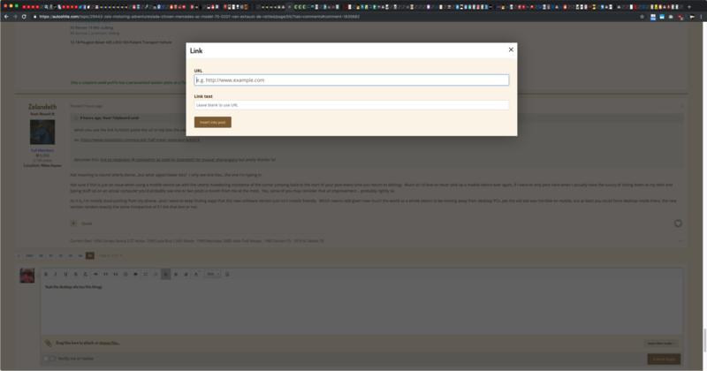Click the reaction icon right of Quote
707x371 pixels.
tap(677, 223)
